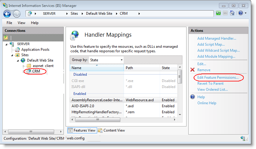
Task: Click the connect icon in the Connections toolbar
Action: pos(6,38)
